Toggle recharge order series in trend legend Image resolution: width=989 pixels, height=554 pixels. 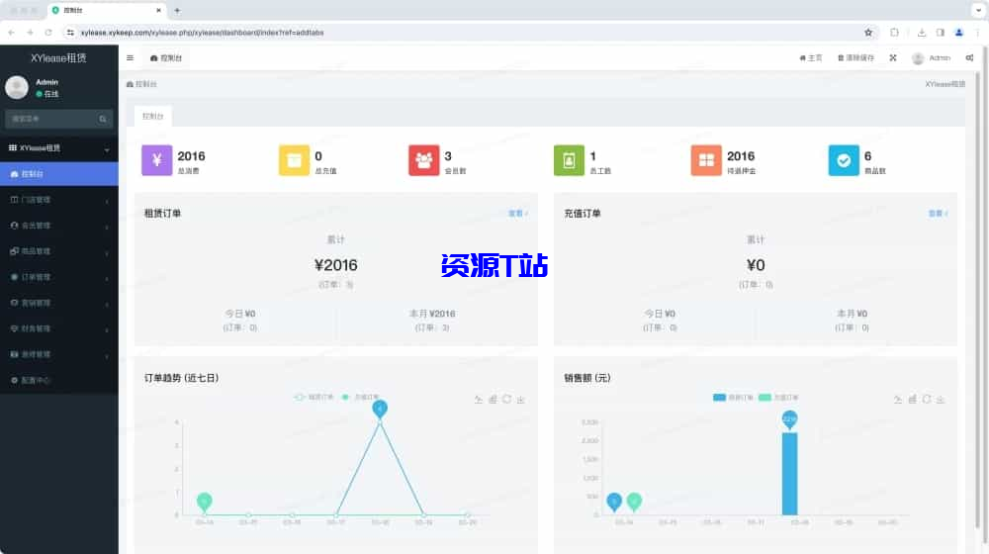361,397
